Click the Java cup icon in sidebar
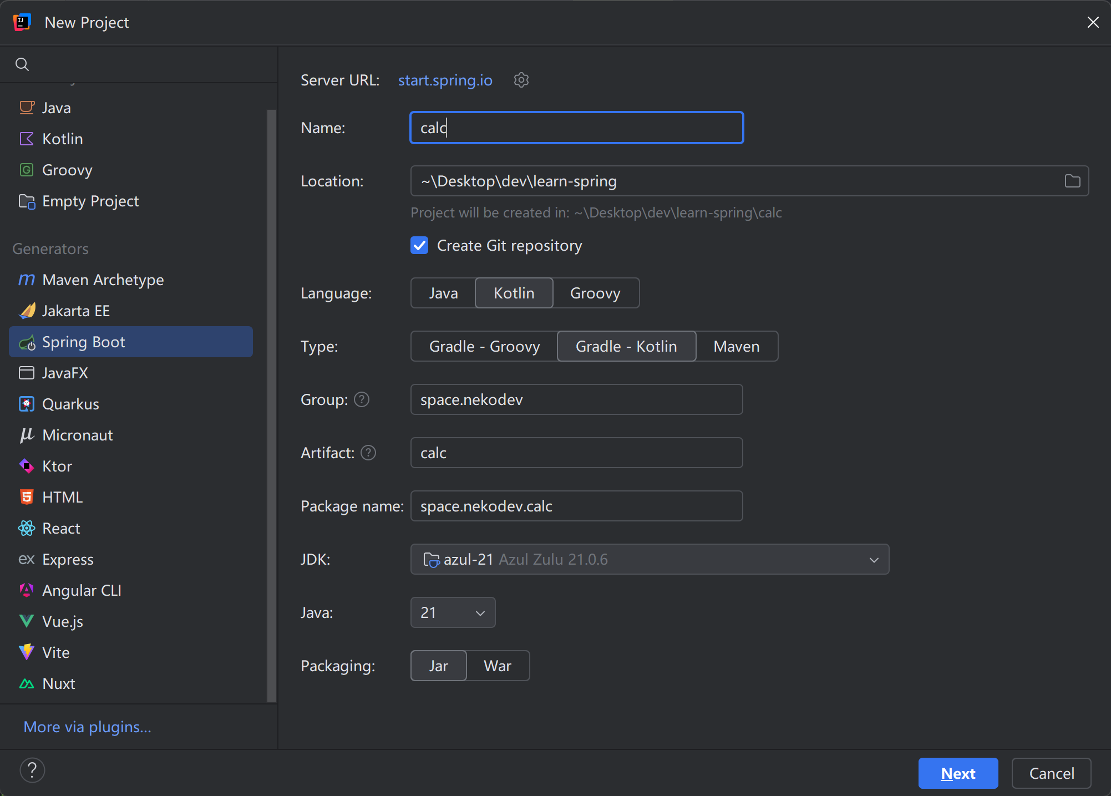Image resolution: width=1111 pixels, height=796 pixels. click(27, 108)
